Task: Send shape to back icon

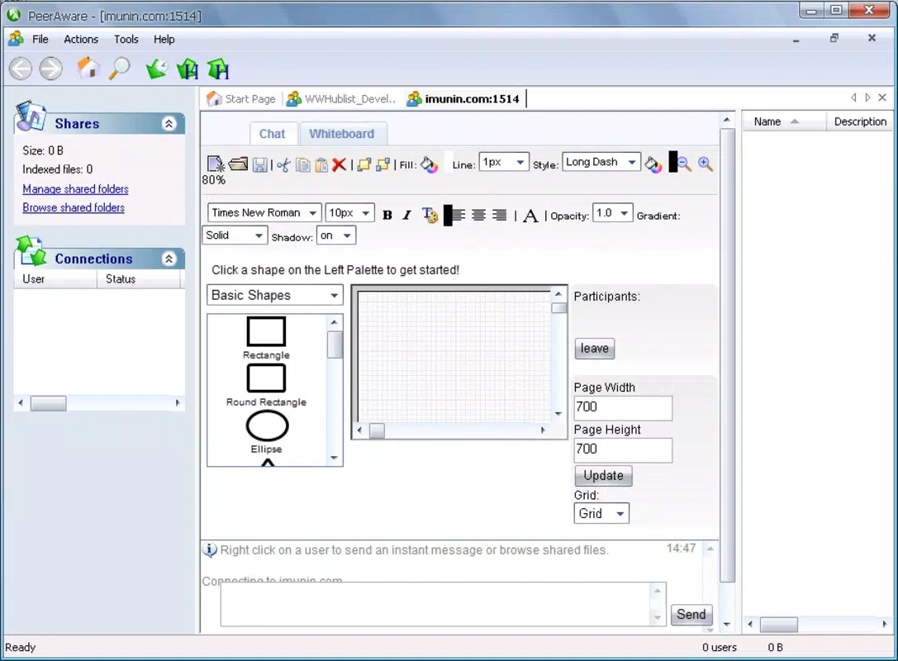Action: (x=383, y=165)
